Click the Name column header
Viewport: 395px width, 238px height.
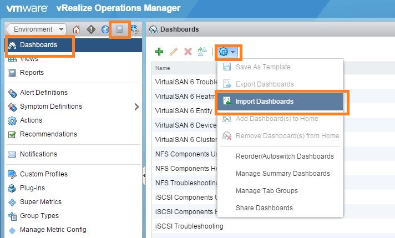click(163, 68)
